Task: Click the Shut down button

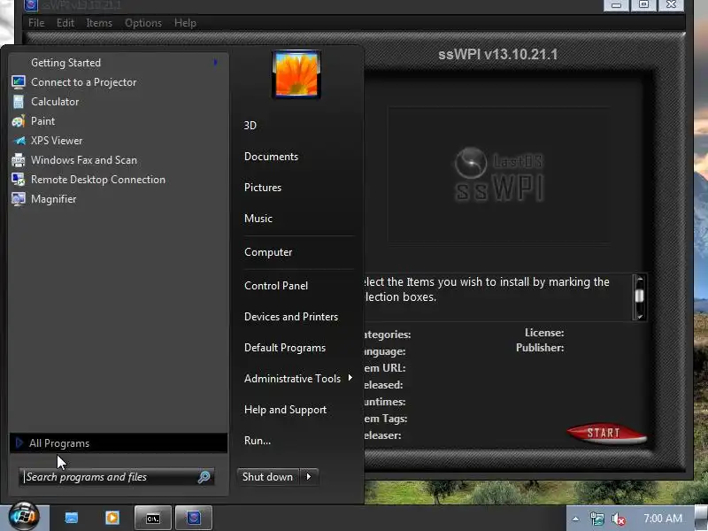Action: 268,477
